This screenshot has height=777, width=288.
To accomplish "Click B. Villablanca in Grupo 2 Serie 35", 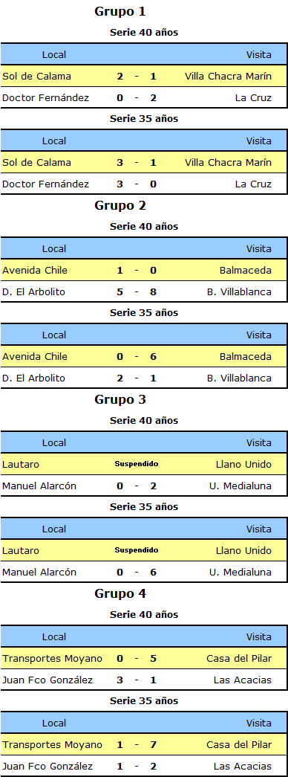I will (x=239, y=378).
